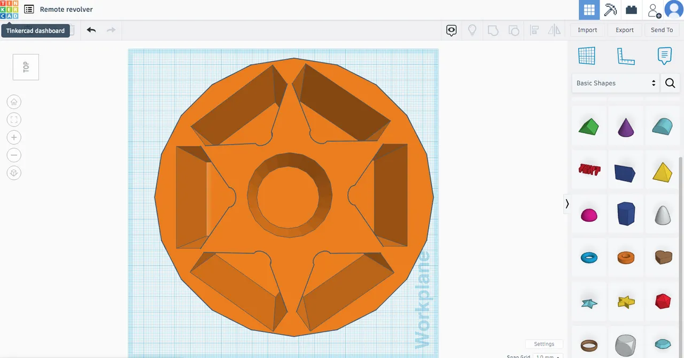Pick the green Roof shape
The width and height of the screenshot is (684, 358).
click(589, 126)
